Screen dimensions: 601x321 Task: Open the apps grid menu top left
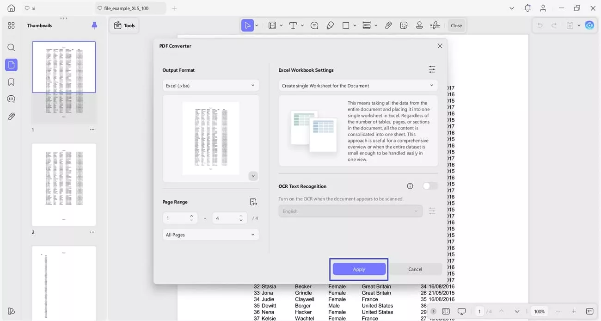pyautogui.click(x=11, y=25)
